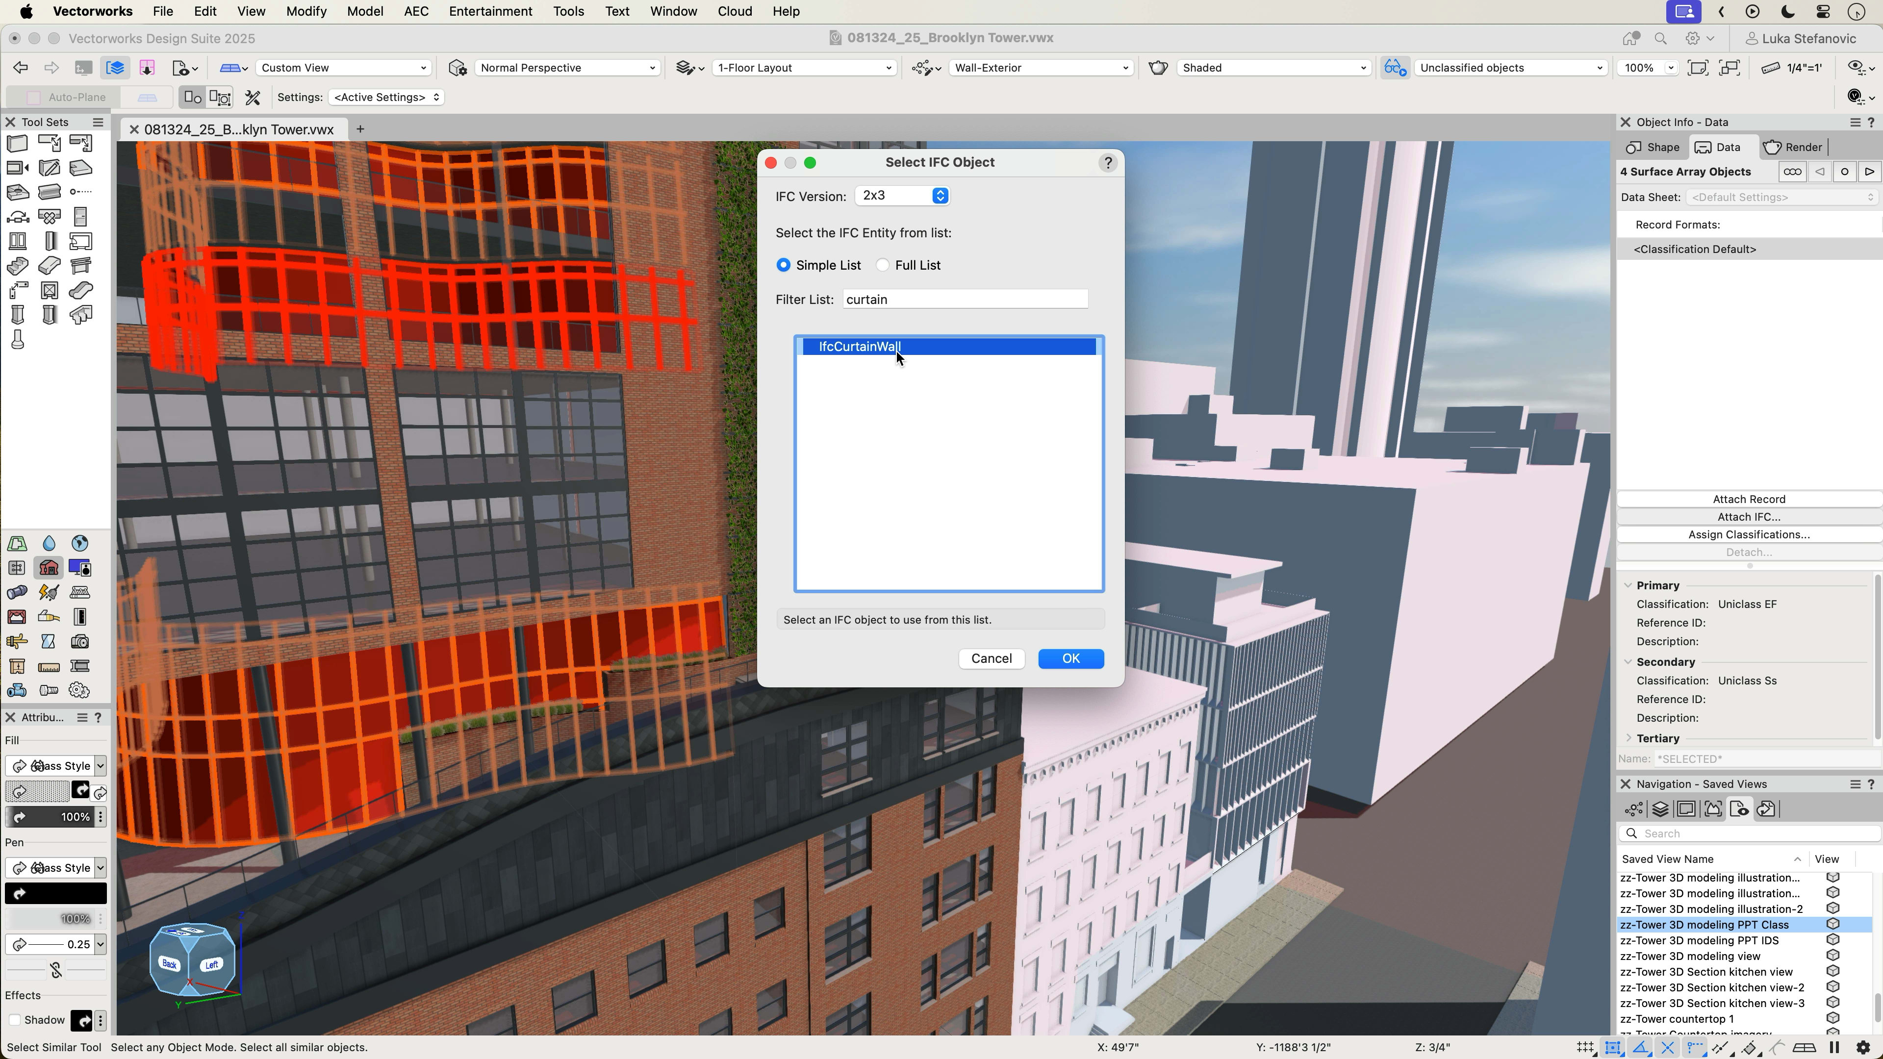Click the Wall tool icon in Tool Sets
Screen dimensions: 1883x1059
click(x=18, y=143)
